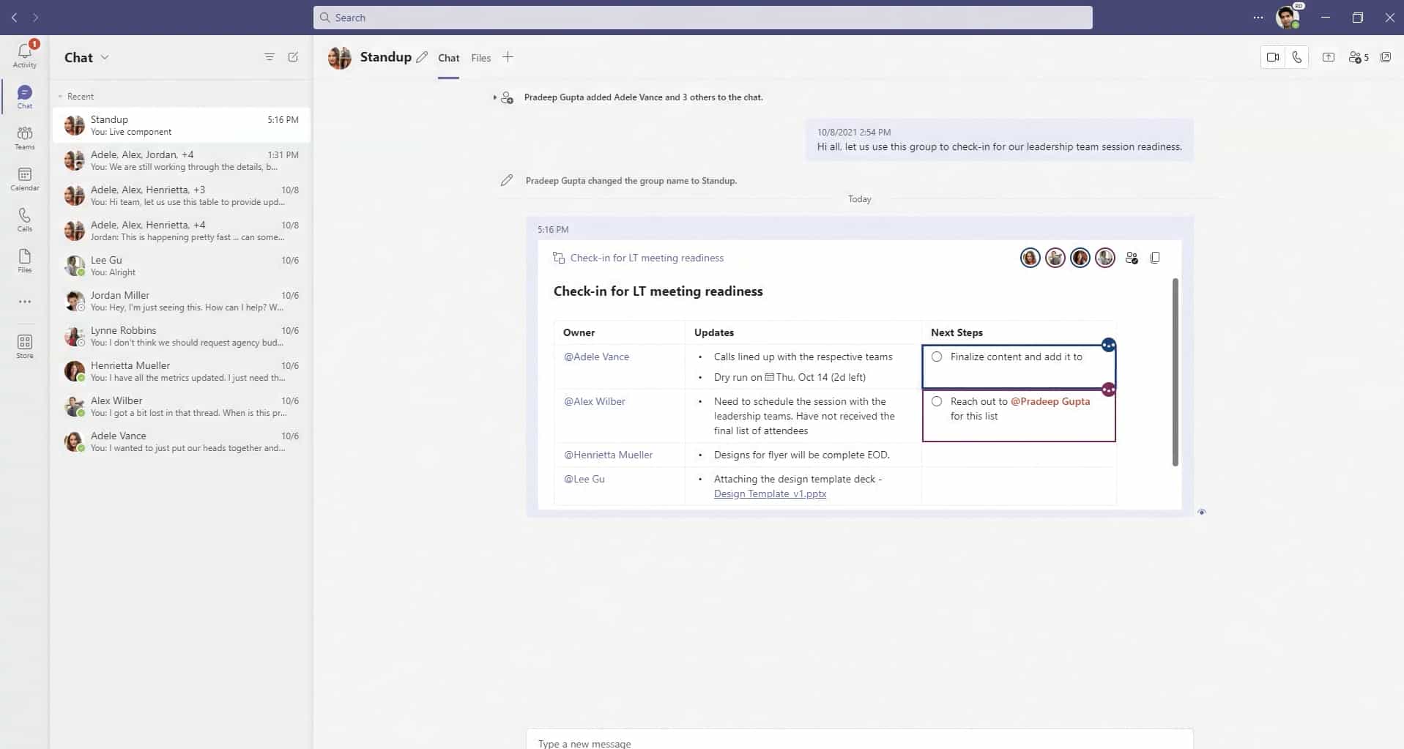This screenshot has height=749, width=1404.
Task: Open the Adele, Alex, Jordan, +4 chat
Action: tap(181, 160)
